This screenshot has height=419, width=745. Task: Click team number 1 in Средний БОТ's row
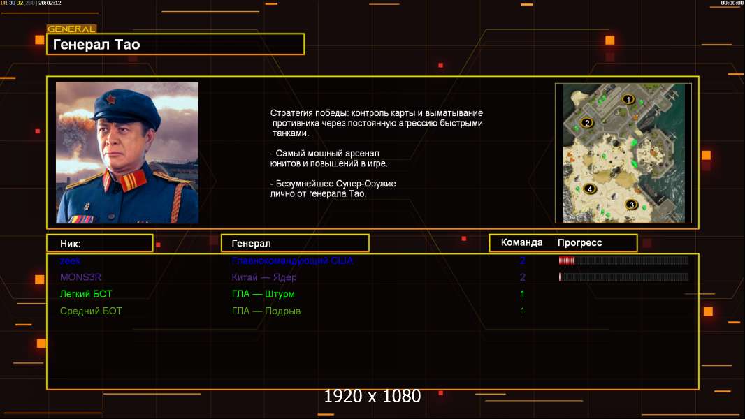tap(523, 311)
